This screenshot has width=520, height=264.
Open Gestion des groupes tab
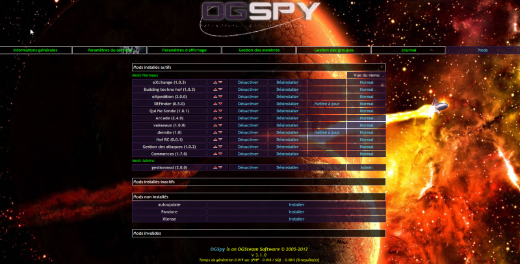pos(333,51)
